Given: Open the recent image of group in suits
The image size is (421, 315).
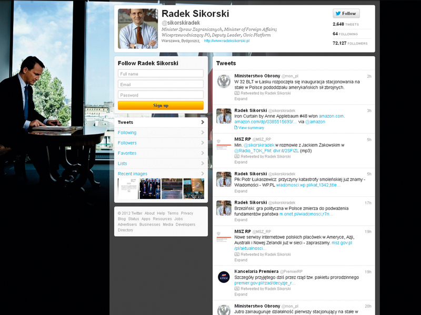Looking at the screenshot, I should (150, 188).
